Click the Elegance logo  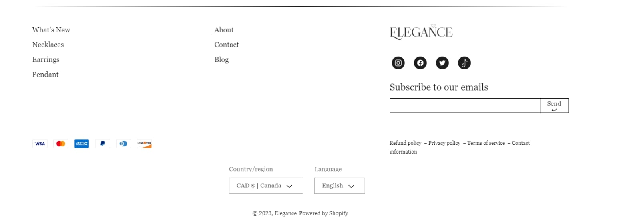pyautogui.click(x=421, y=32)
